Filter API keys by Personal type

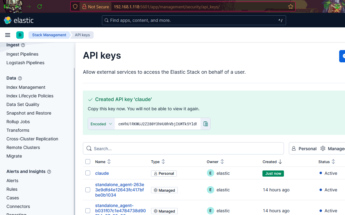[304, 148]
